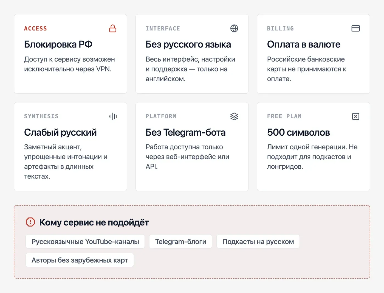Click the credit card icon on BILLING card
Image resolution: width=384 pixels, height=293 pixels.
[356, 28]
